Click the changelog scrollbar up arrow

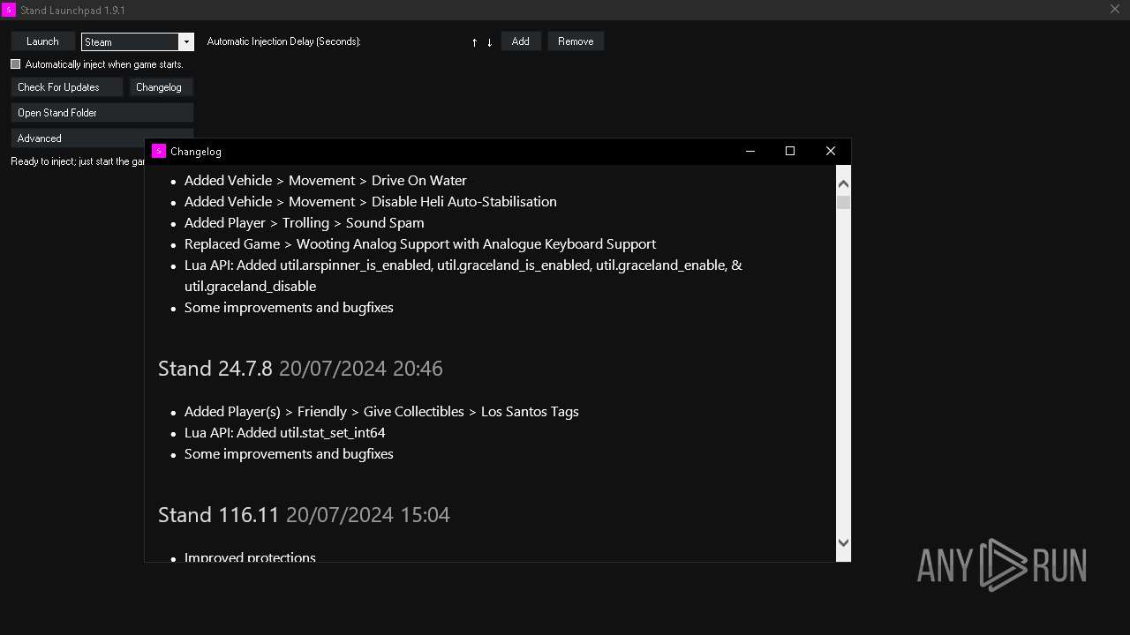pos(843,183)
